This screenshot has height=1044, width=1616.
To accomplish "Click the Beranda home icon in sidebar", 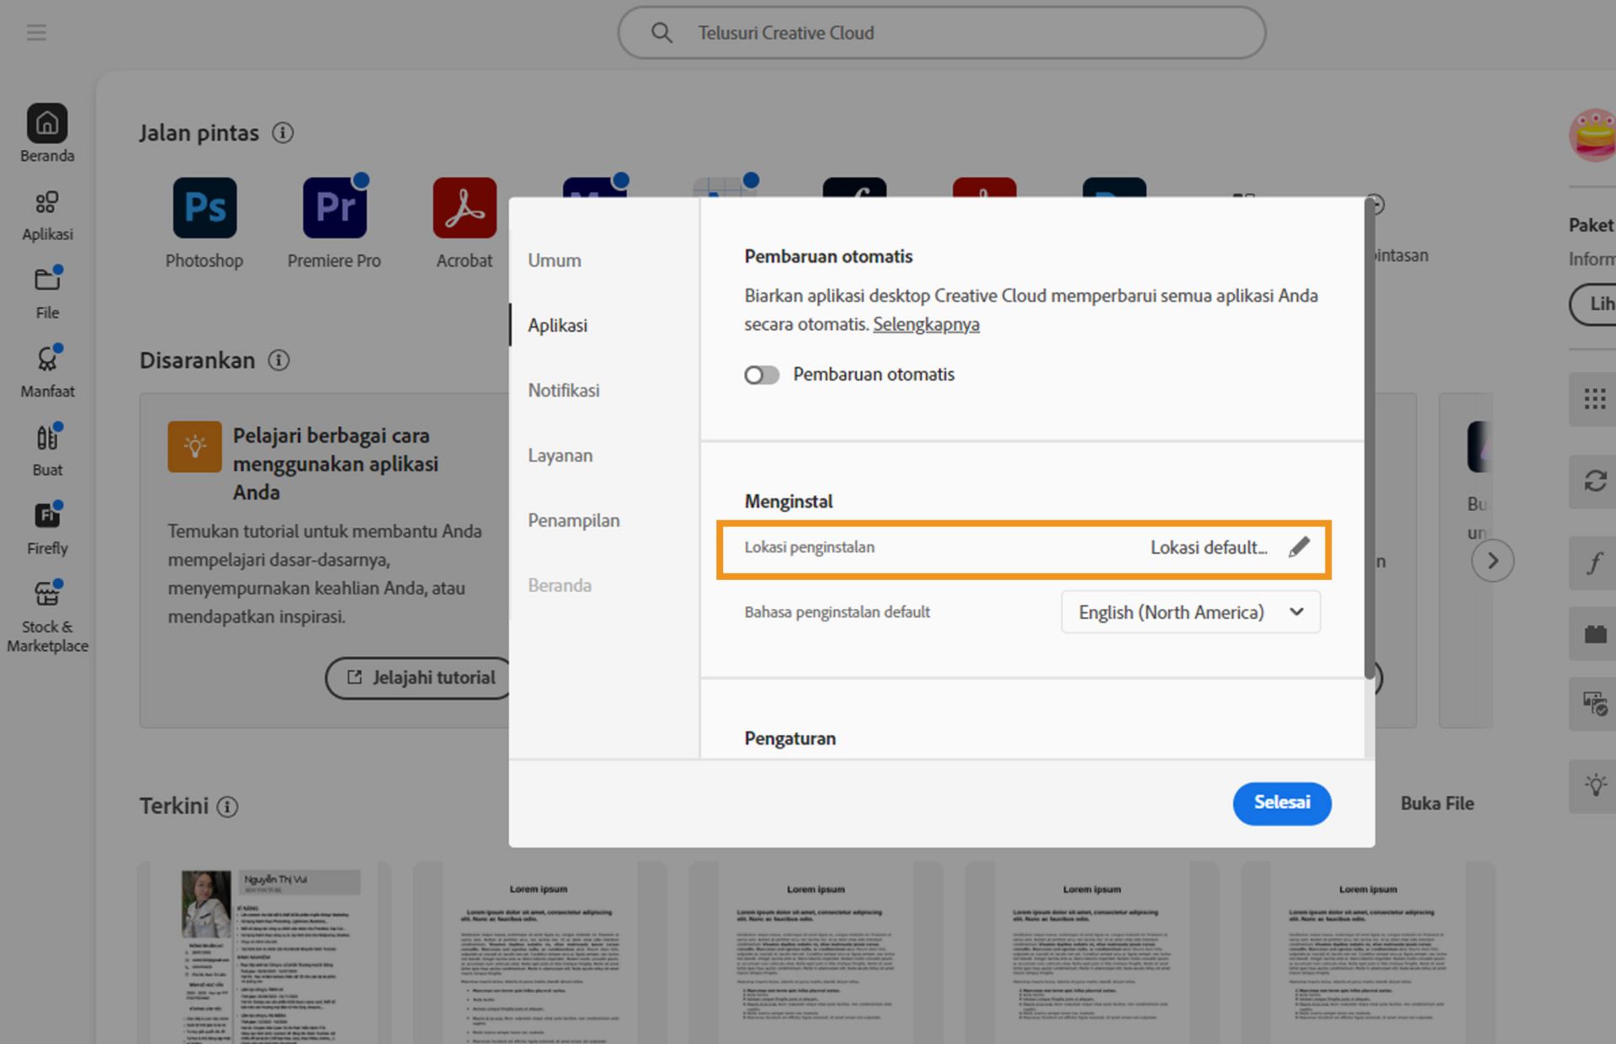I will point(47,124).
